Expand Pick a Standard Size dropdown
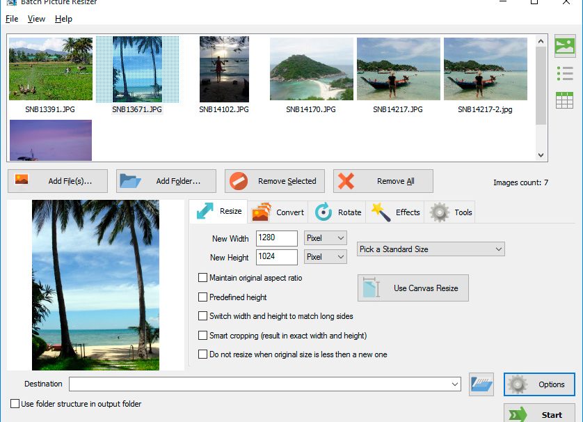 point(431,249)
